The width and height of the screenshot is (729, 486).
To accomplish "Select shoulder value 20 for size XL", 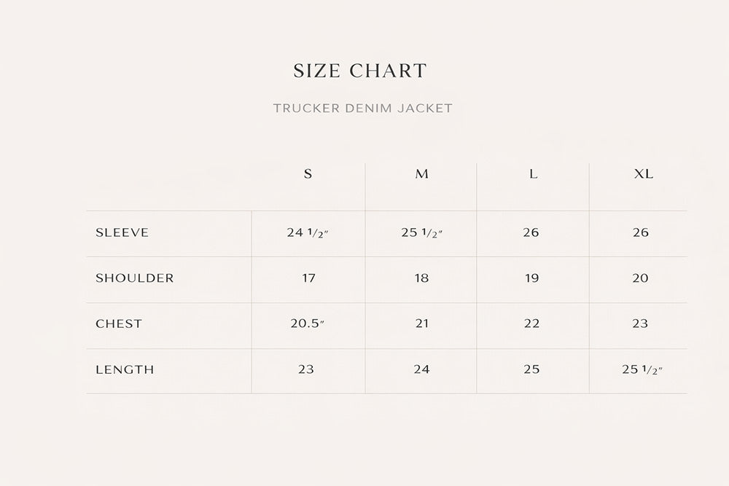I will pos(640,278).
